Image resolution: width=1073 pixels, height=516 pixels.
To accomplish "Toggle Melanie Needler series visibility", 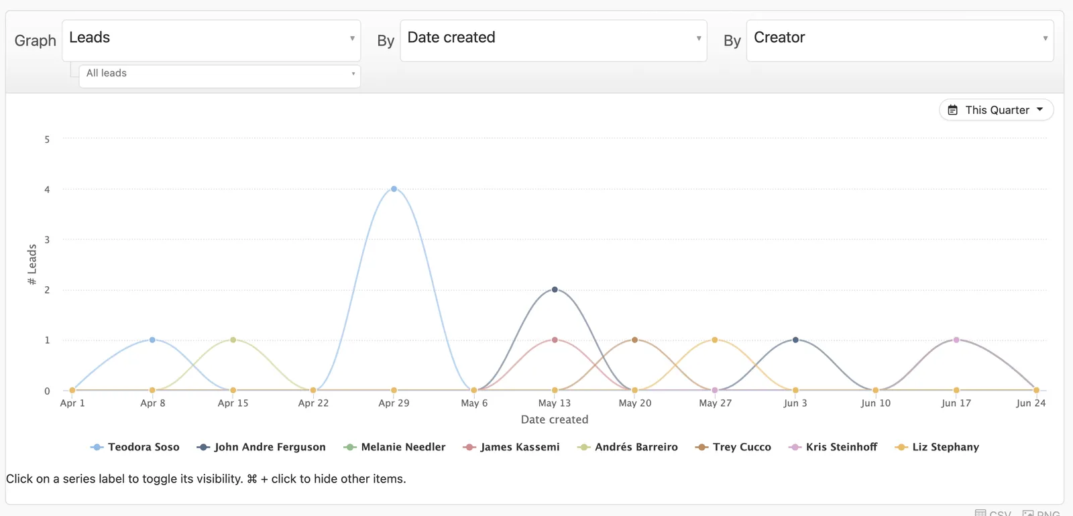I will click(x=394, y=447).
